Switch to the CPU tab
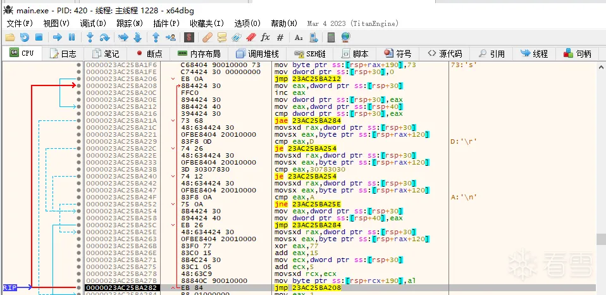Image resolution: width=606 pixels, height=295 pixels. pyautogui.click(x=22, y=53)
